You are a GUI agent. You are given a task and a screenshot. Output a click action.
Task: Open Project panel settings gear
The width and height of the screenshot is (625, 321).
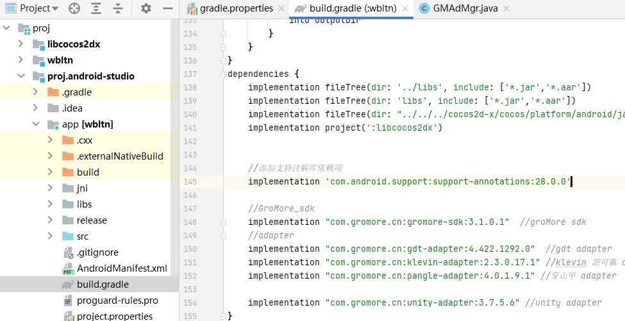click(x=146, y=8)
